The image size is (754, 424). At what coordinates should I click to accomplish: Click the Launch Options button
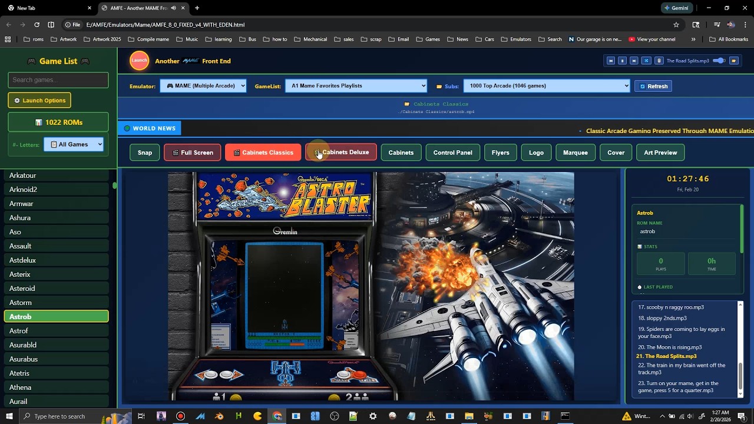click(39, 100)
